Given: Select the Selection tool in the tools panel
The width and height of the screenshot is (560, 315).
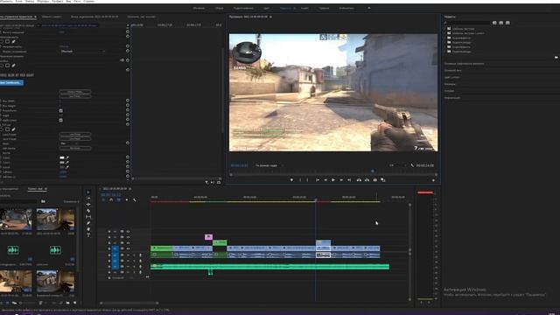Looking at the screenshot, I should pos(88,192).
